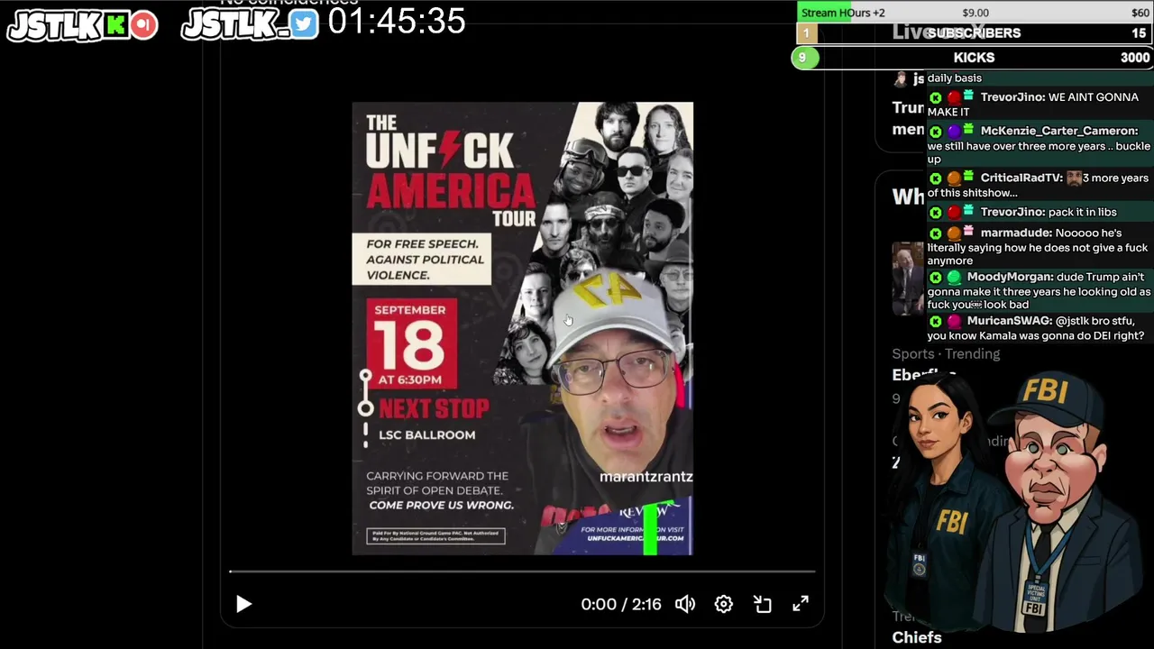Click the number 1 badge by SUBSCRIBERS

[x=806, y=33]
